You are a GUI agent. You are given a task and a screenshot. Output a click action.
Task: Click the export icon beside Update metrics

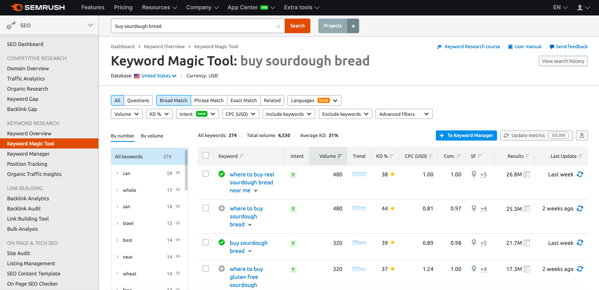click(x=582, y=136)
